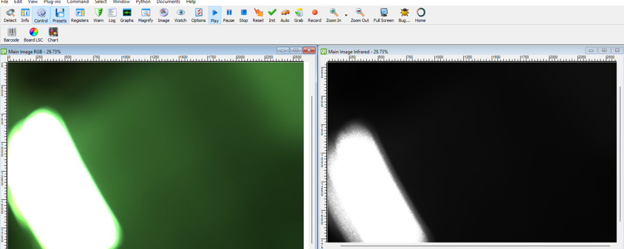Toggle the Control panel button

click(41, 15)
